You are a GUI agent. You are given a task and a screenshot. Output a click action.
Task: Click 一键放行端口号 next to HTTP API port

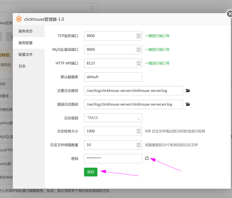[x=157, y=63]
